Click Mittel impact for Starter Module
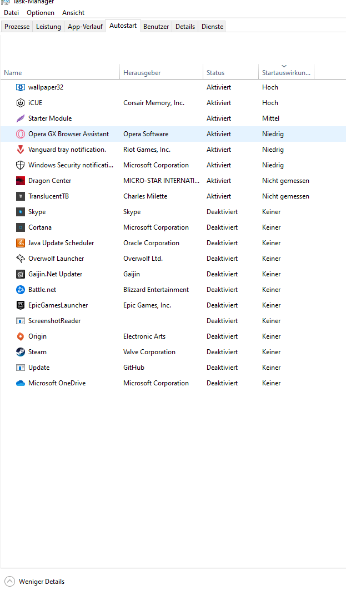The image size is (346, 595). pyautogui.click(x=270, y=118)
